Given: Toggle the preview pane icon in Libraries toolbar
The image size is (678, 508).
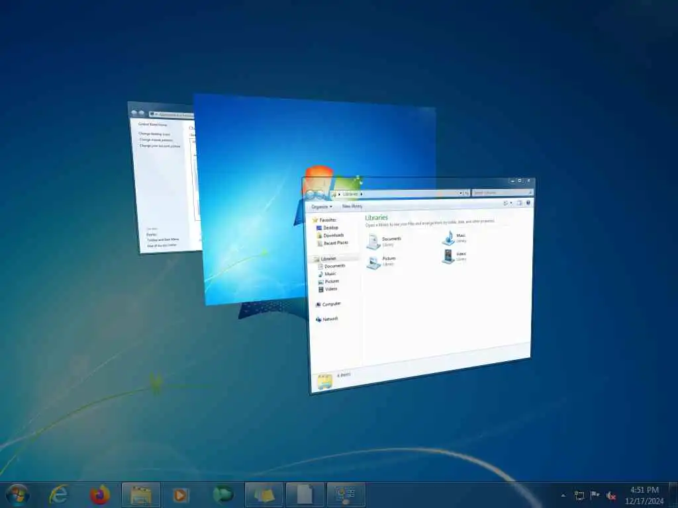Looking at the screenshot, I should pos(519,202).
